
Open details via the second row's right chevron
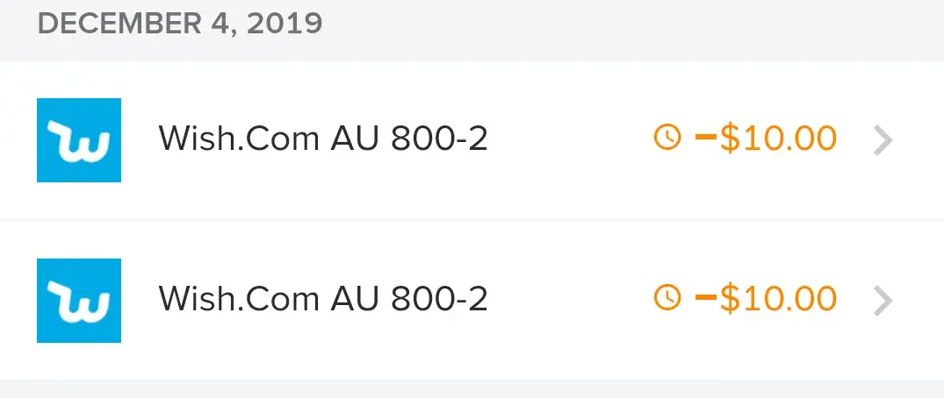click(x=883, y=301)
